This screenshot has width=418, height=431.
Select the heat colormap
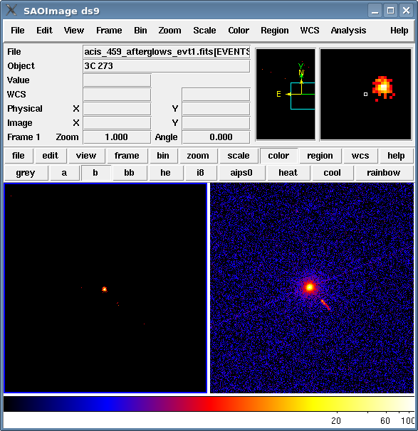pyautogui.click(x=288, y=173)
